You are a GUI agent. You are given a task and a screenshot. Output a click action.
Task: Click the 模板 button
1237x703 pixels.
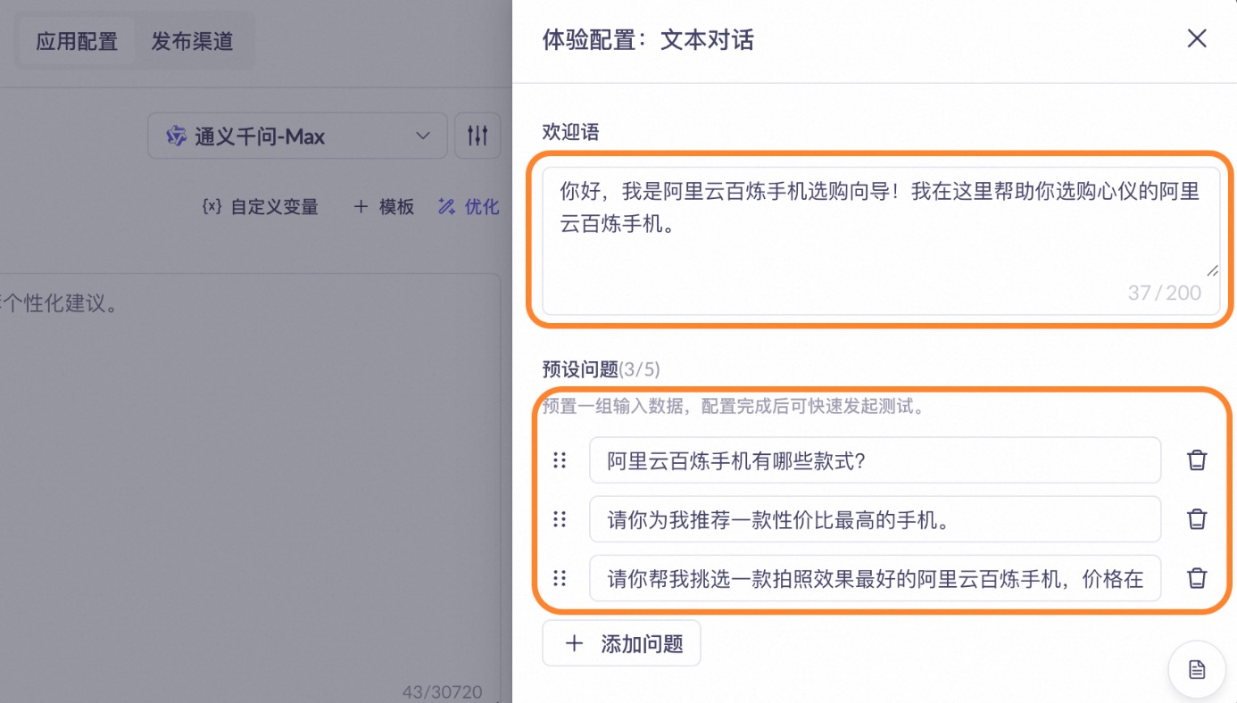coord(384,207)
